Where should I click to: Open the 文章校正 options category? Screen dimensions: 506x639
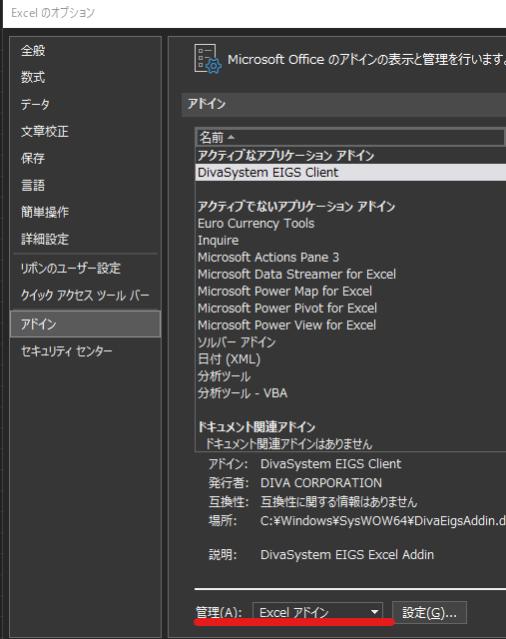85,131
